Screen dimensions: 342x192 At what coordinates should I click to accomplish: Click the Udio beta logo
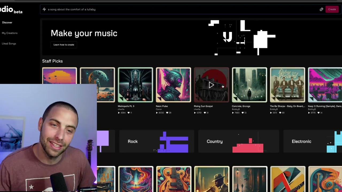[x=11, y=10]
